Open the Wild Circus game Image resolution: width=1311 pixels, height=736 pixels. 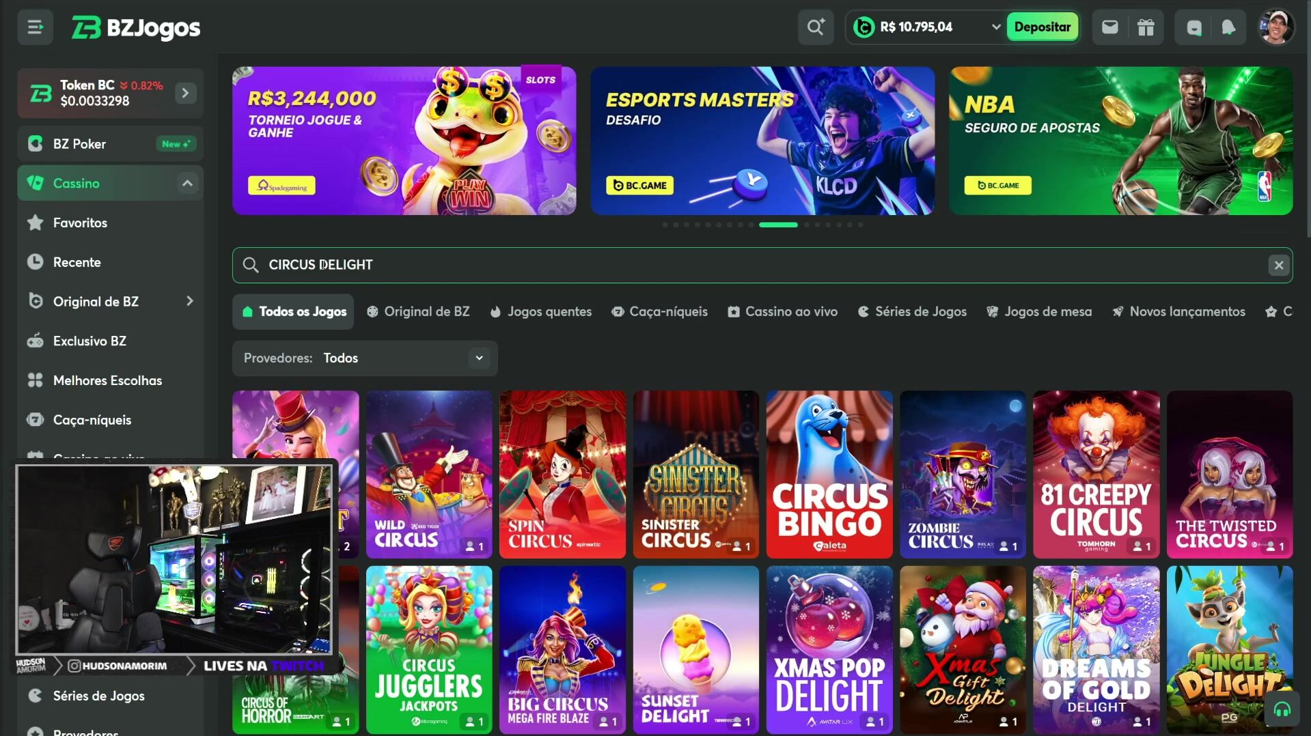(x=429, y=475)
